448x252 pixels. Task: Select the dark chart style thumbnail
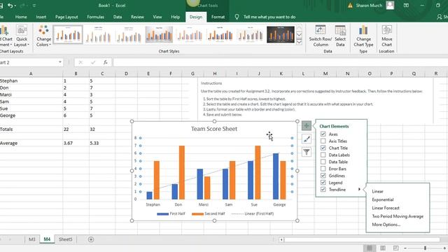coord(281,34)
